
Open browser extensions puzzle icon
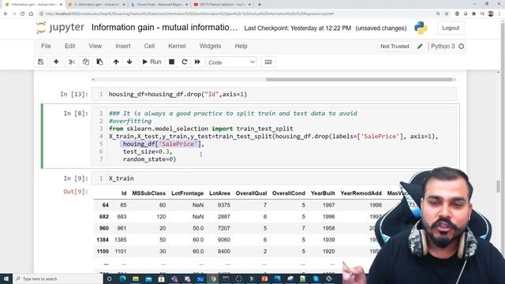tap(473, 14)
